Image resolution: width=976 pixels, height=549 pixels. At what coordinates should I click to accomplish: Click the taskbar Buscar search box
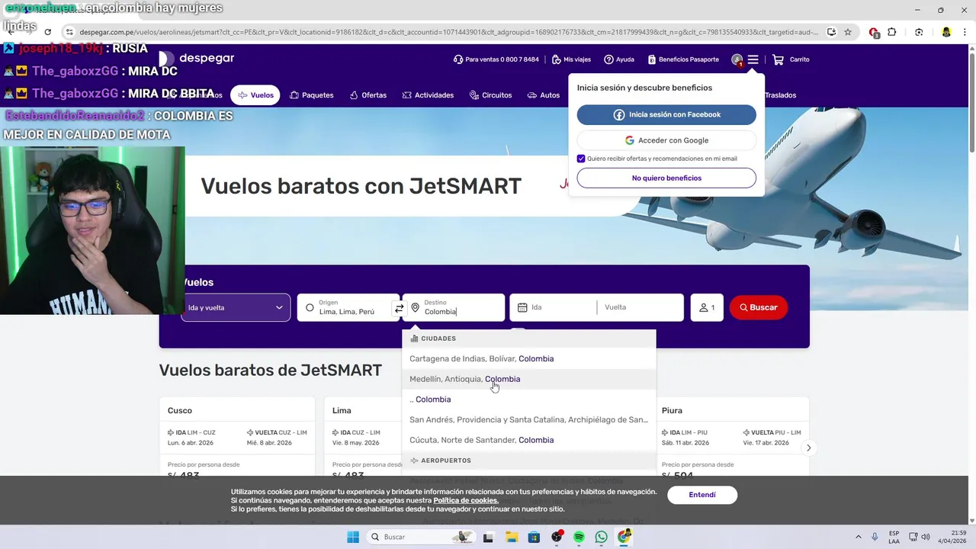pos(421,537)
